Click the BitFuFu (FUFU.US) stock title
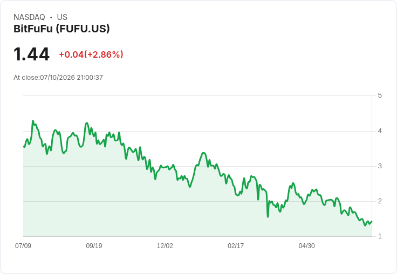 [61, 29]
